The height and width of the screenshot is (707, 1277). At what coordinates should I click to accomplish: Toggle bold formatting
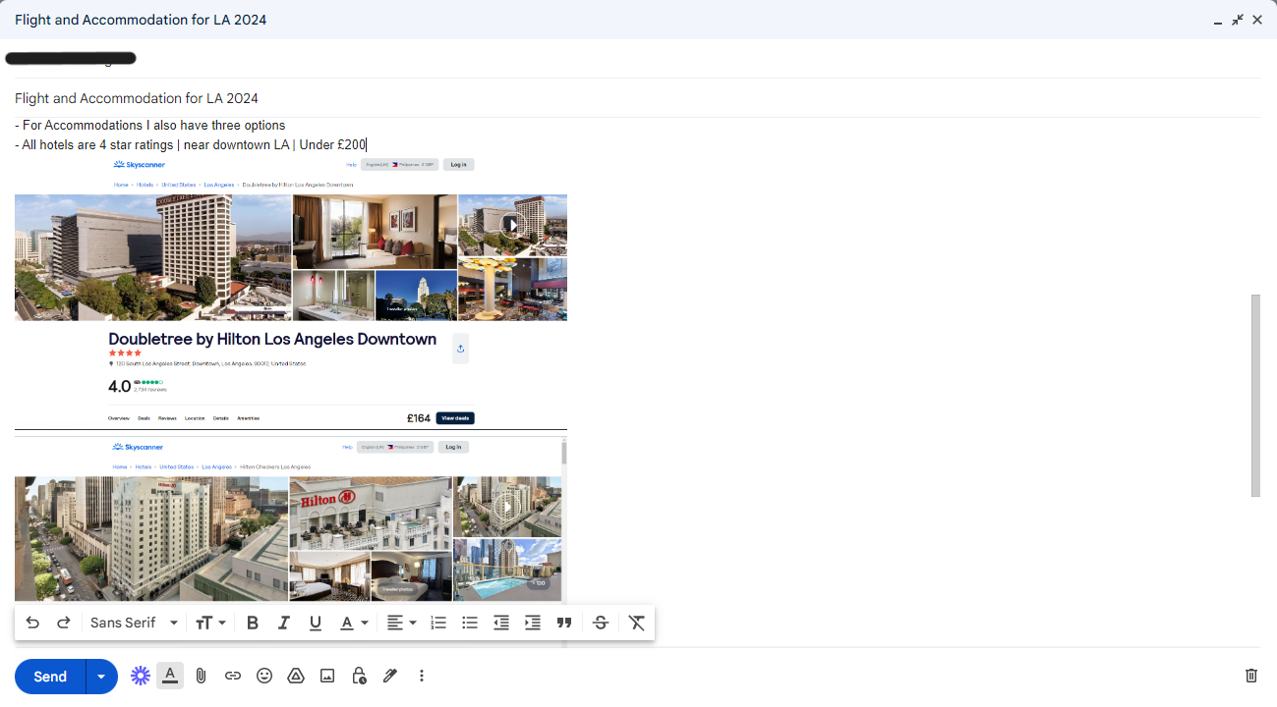253,623
